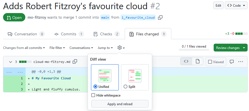The height and width of the screenshot is (111, 249).
Task: Click the cloud-mo-fitzroy.md file name
Action: point(52,62)
